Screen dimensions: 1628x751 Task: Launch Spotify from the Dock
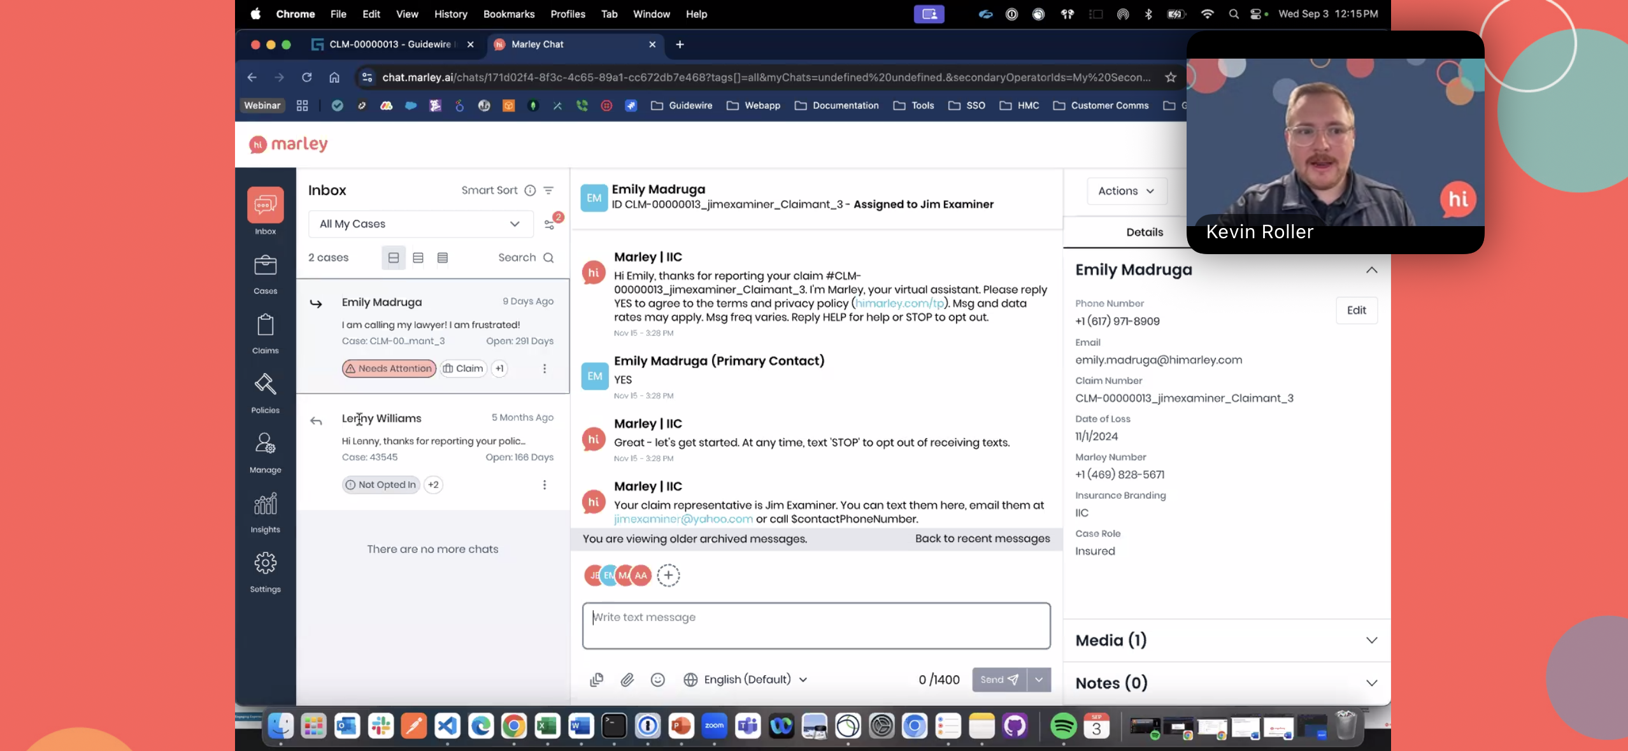point(1064,726)
